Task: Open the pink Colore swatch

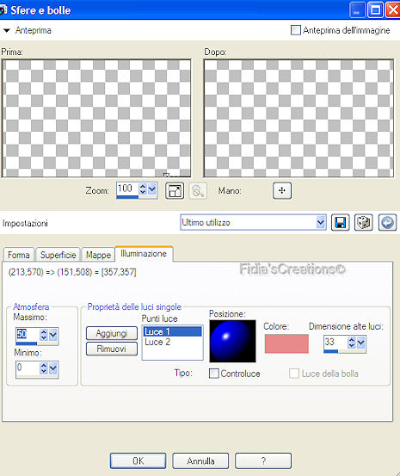Action: coord(286,343)
